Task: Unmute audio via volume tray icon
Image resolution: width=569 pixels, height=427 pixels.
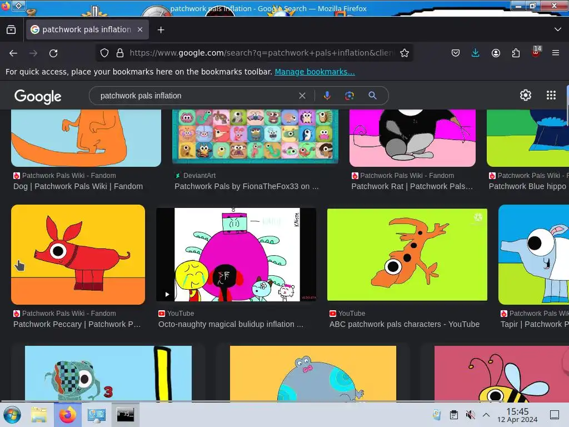Action: click(470, 415)
